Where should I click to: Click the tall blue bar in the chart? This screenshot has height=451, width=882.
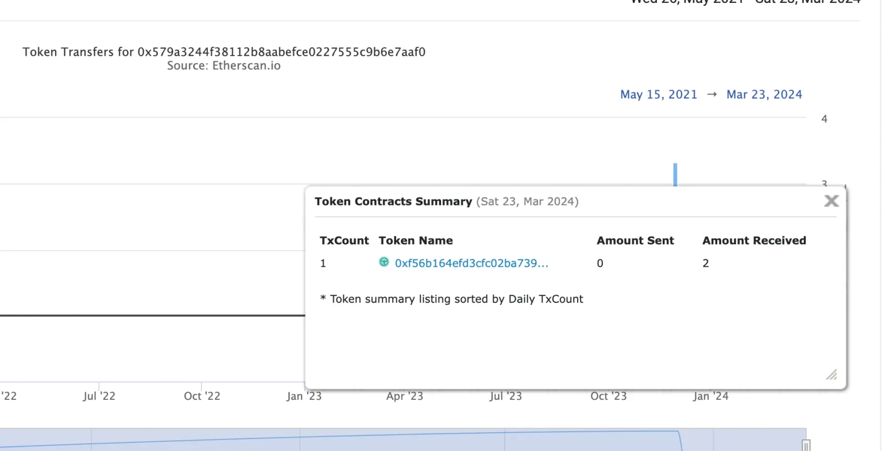pyautogui.click(x=675, y=174)
